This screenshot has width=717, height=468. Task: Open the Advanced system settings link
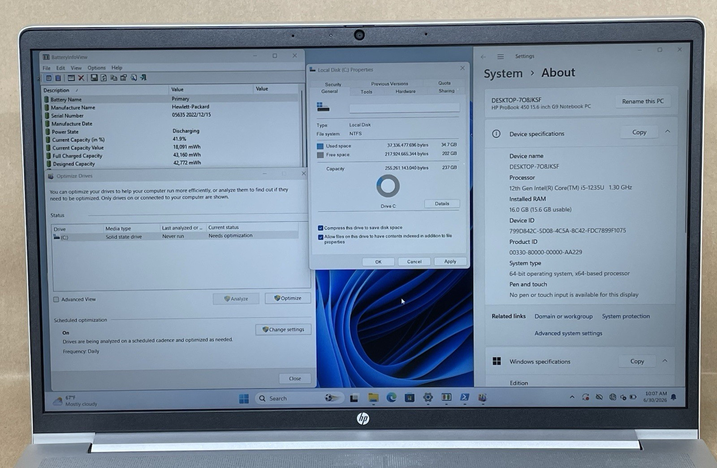[568, 333]
